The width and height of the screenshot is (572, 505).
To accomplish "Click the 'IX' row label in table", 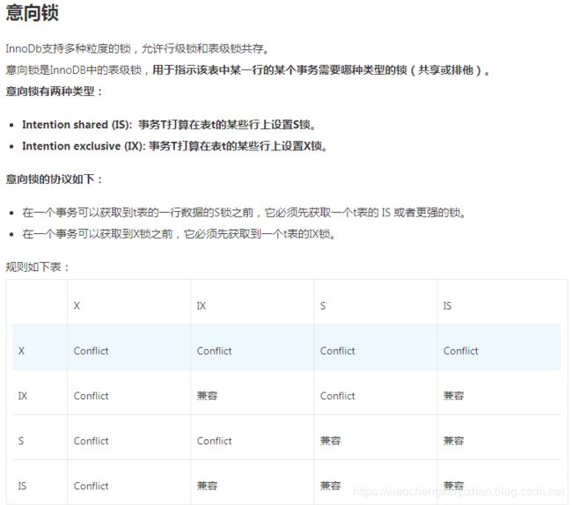I will pos(23,396).
